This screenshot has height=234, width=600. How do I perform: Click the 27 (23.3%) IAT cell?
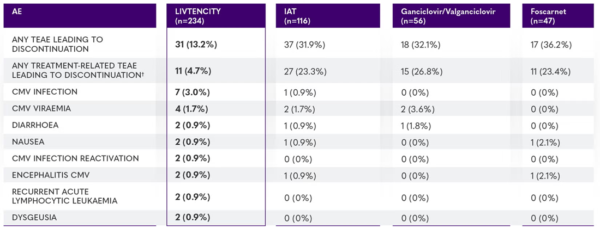(x=304, y=71)
